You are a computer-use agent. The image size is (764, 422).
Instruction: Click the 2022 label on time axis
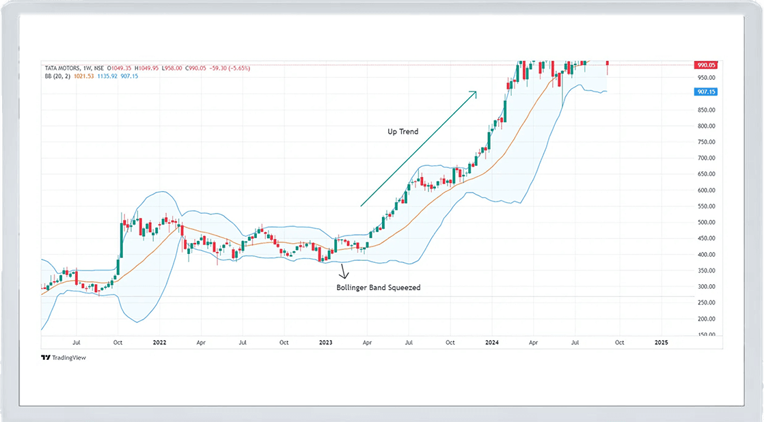click(x=160, y=341)
